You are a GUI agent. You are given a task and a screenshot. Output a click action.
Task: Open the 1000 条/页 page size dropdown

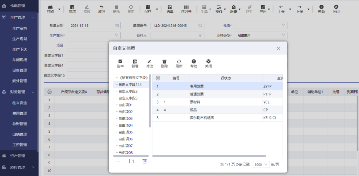pos(261,164)
